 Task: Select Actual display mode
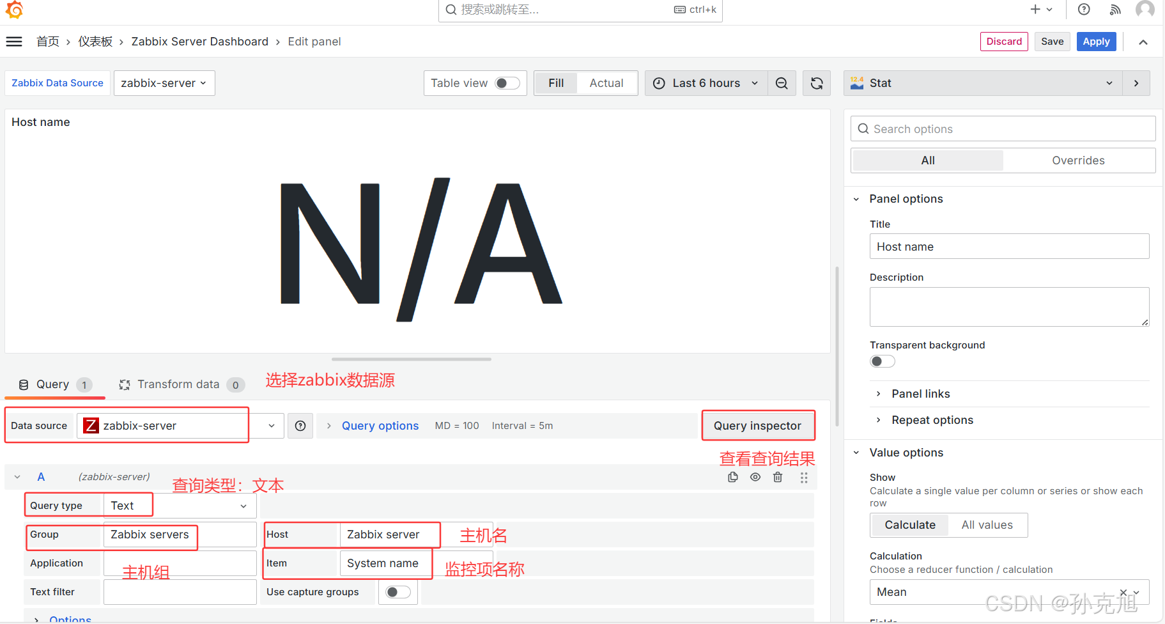(606, 83)
